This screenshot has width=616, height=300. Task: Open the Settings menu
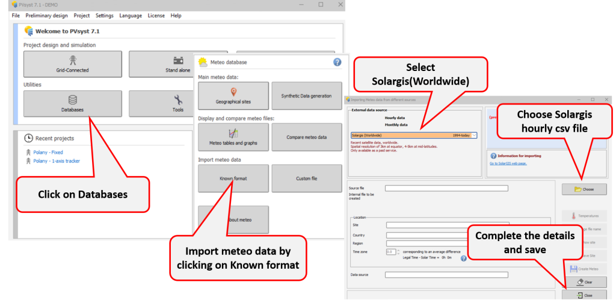(x=104, y=16)
